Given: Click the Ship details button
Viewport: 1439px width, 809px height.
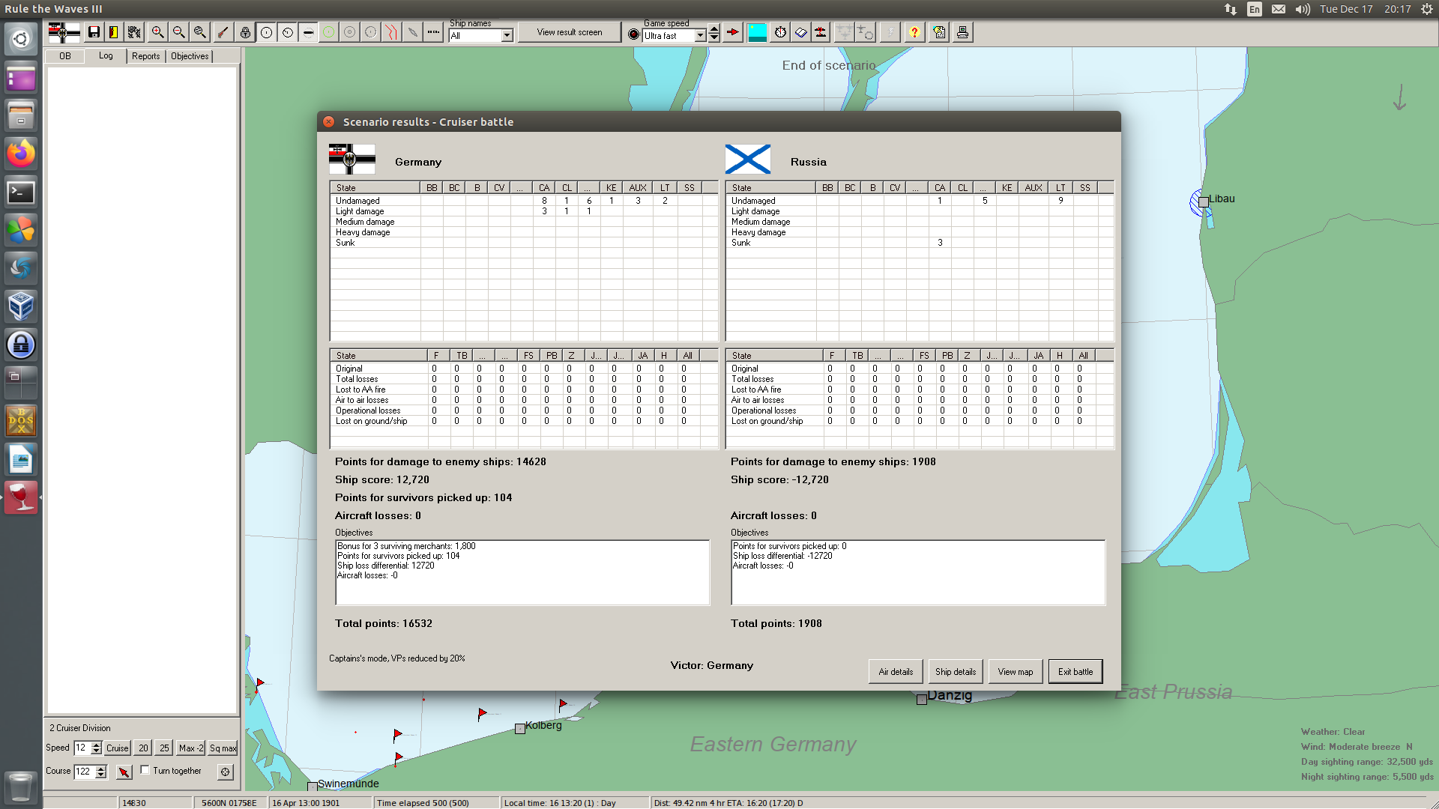Looking at the screenshot, I should [956, 672].
